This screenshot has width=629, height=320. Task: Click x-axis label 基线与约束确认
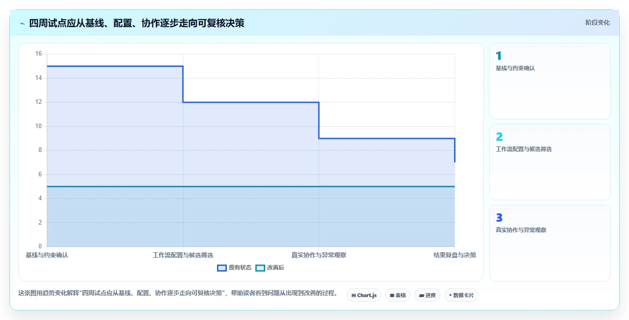pyautogui.click(x=47, y=255)
